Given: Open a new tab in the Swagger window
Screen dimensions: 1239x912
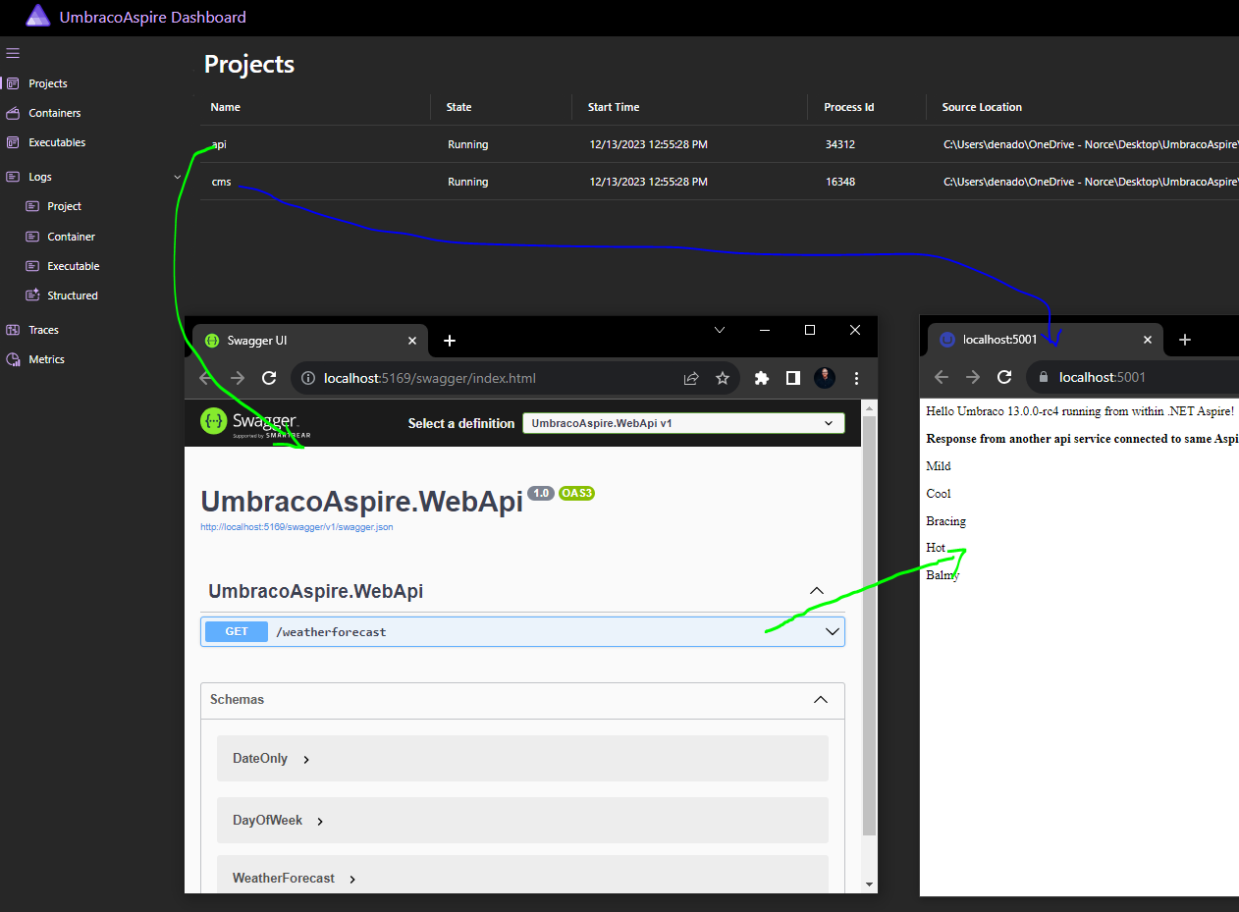Looking at the screenshot, I should click(x=450, y=341).
